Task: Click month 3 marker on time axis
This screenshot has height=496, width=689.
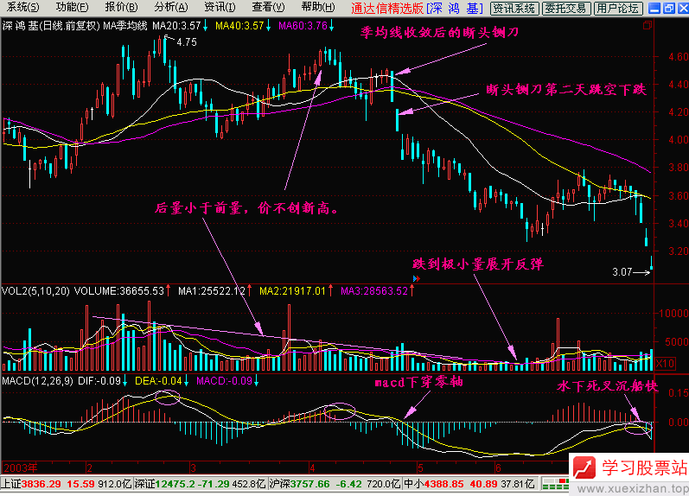Action: [193, 467]
